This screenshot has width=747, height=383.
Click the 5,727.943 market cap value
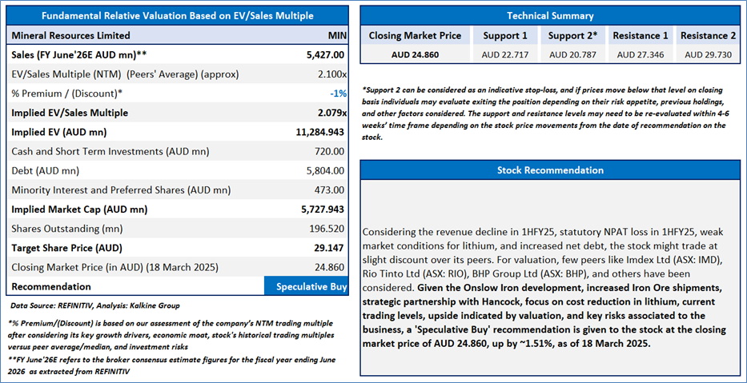[323, 209]
